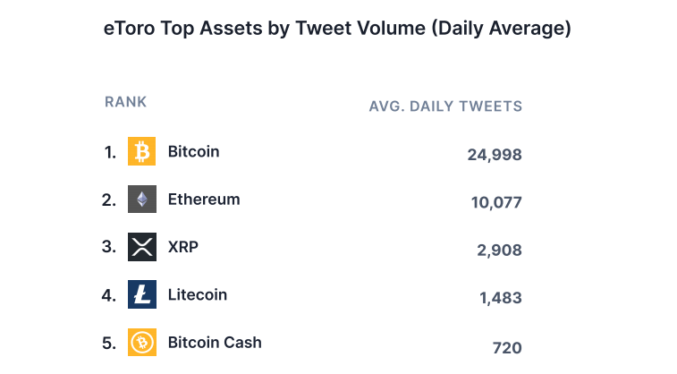The image size is (677, 374).
Task: Click the orange Bitcoin logo icon
Action: click(x=141, y=151)
